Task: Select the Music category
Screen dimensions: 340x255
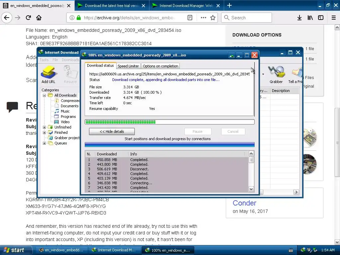Action: 65,111
